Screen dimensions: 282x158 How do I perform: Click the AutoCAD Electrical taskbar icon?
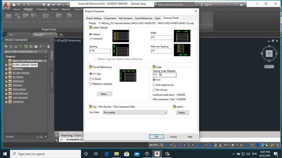(157, 154)
